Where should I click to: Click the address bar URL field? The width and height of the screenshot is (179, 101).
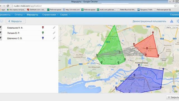93,6
